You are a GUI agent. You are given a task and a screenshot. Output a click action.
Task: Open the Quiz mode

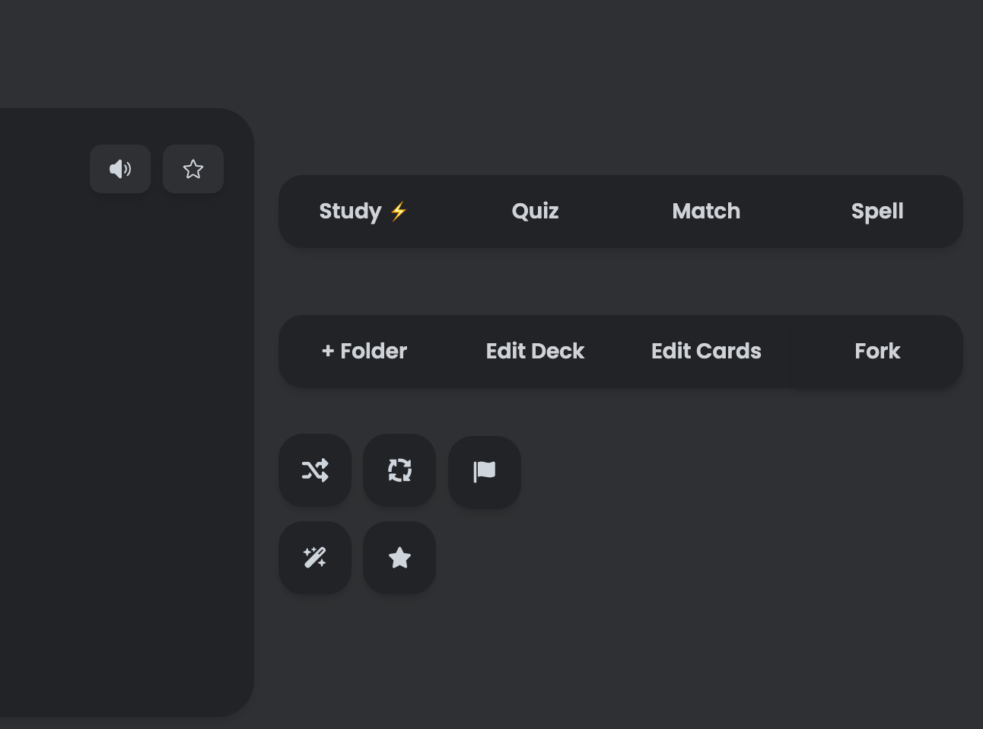(535, 211)
